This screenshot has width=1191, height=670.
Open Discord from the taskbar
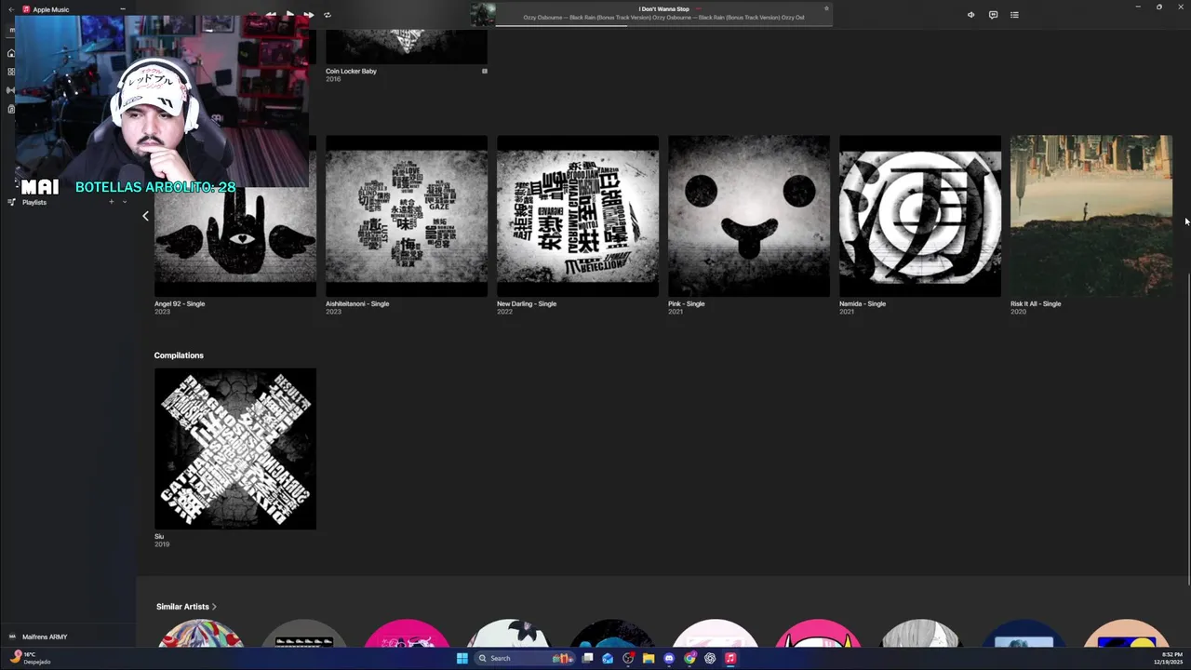[669, 659]
